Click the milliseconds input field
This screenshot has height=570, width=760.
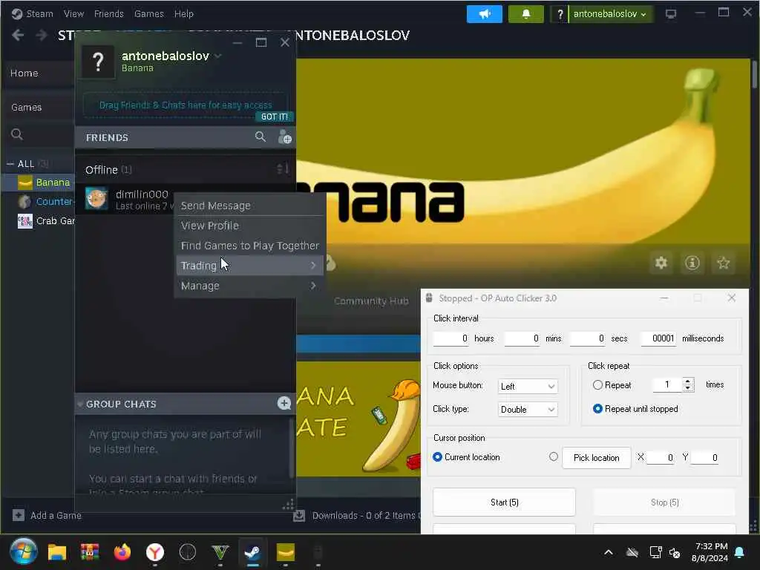pyautogui.click(x=659, y=338)
